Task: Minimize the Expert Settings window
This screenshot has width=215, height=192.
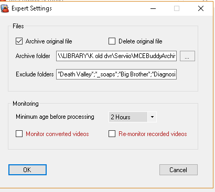Action: pos(153,8)
